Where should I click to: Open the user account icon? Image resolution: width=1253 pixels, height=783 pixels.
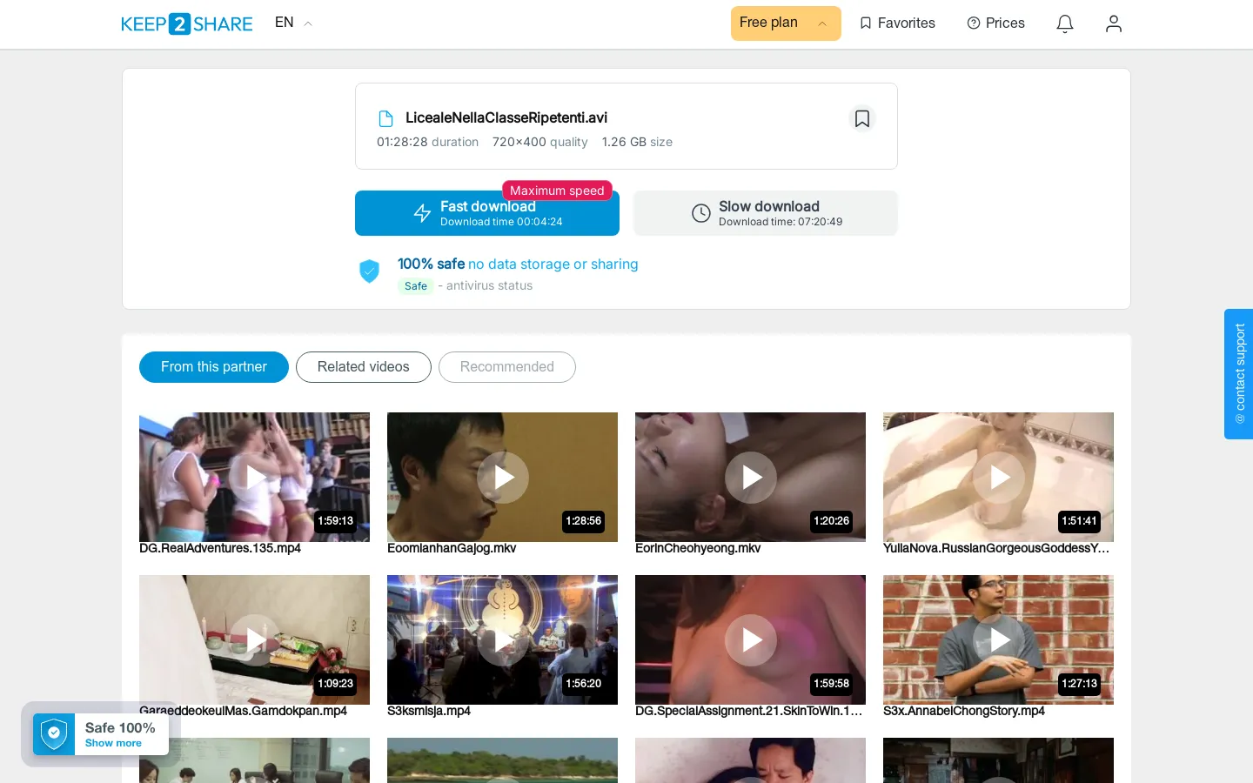pos(1114,23)
